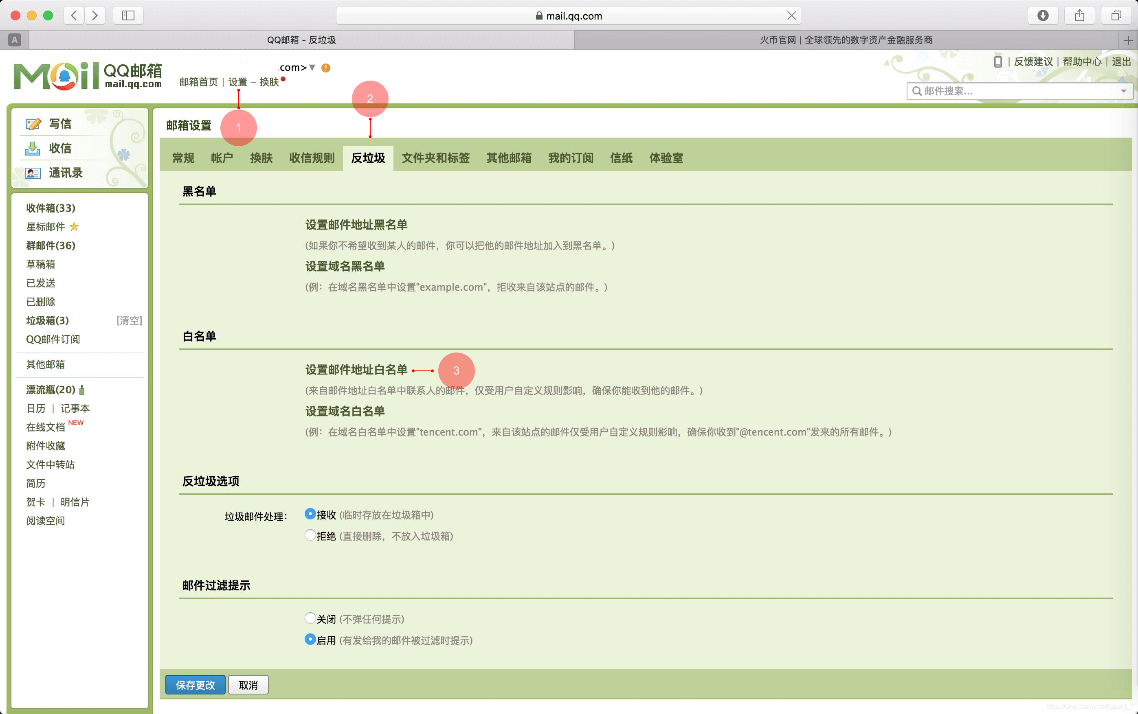Switch to the 常规 settings tab
The height and width of the screenshot is (714, 1138).
pyautogui.click(x=183, y=158)
